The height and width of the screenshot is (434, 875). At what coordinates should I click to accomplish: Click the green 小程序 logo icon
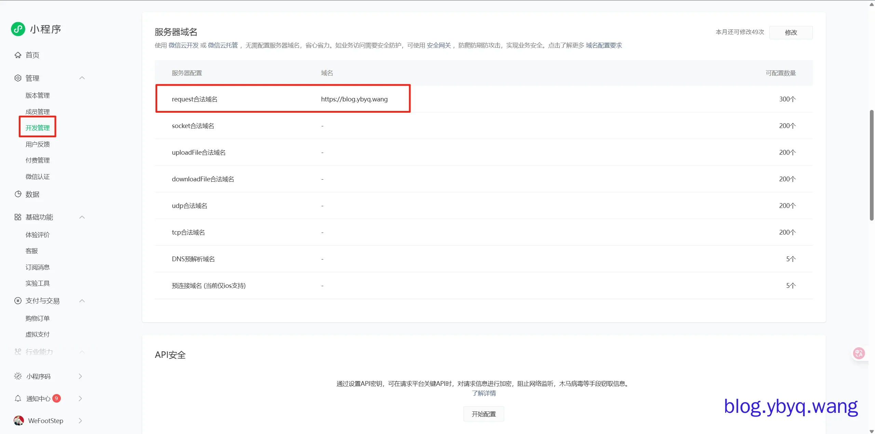click(18, 29)
